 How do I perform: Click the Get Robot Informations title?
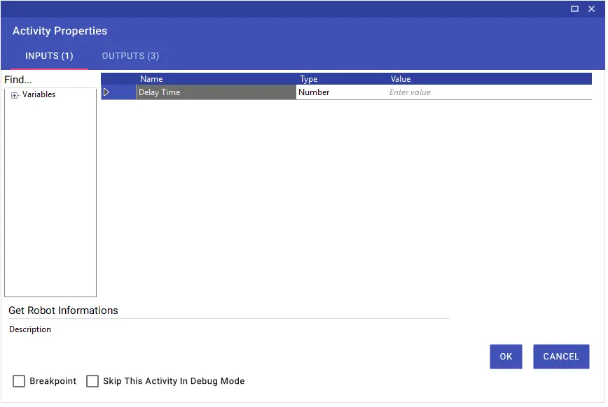[x=63, y=310]
